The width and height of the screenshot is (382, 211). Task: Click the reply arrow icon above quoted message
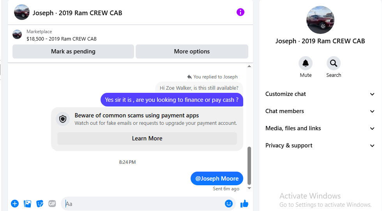(189, 77)
